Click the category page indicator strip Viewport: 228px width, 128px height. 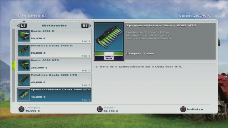pyautogui.click(x=54, y=21)
